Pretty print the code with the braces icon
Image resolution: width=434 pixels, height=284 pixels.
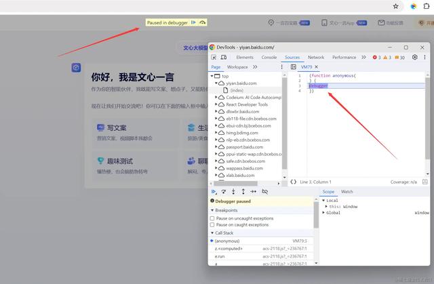pyautogui.click(x=294, y=182)
